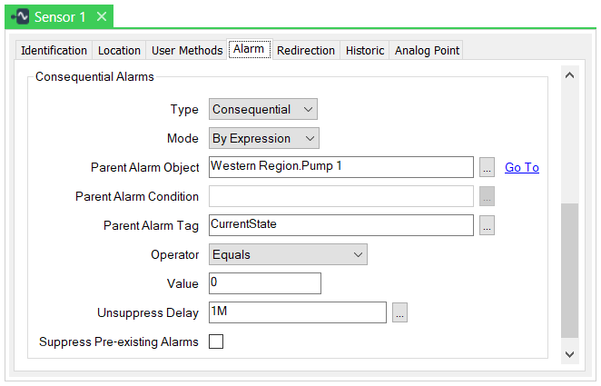Switch to the Identification tab
The height and width of the screenshot is (386, 601).
pos(54,51)
